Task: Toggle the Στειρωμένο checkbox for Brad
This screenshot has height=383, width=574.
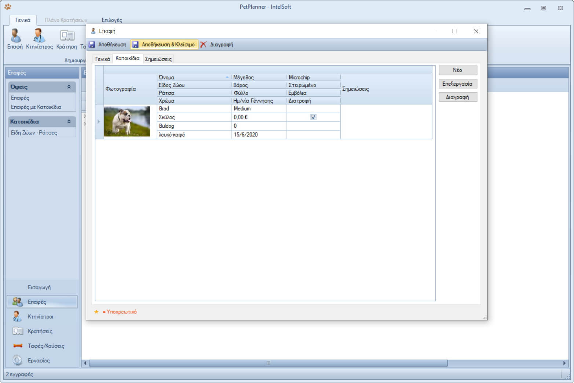Action: pos(313,117)
